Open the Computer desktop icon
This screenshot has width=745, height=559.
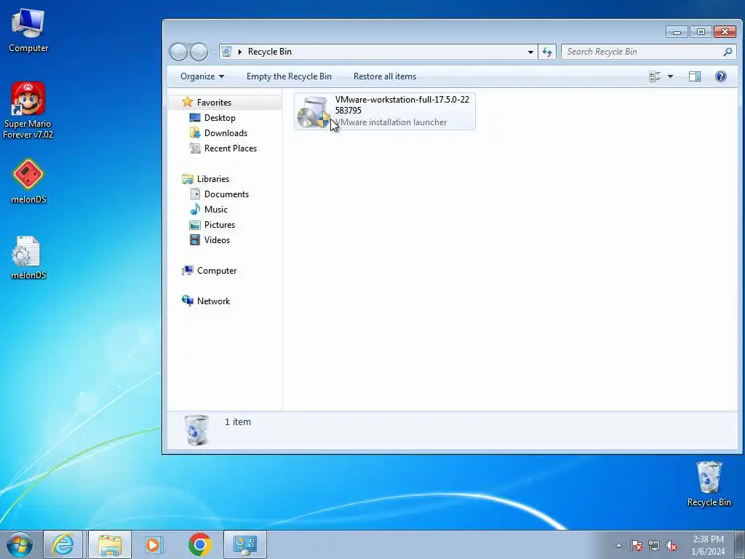tap(28, 31)
